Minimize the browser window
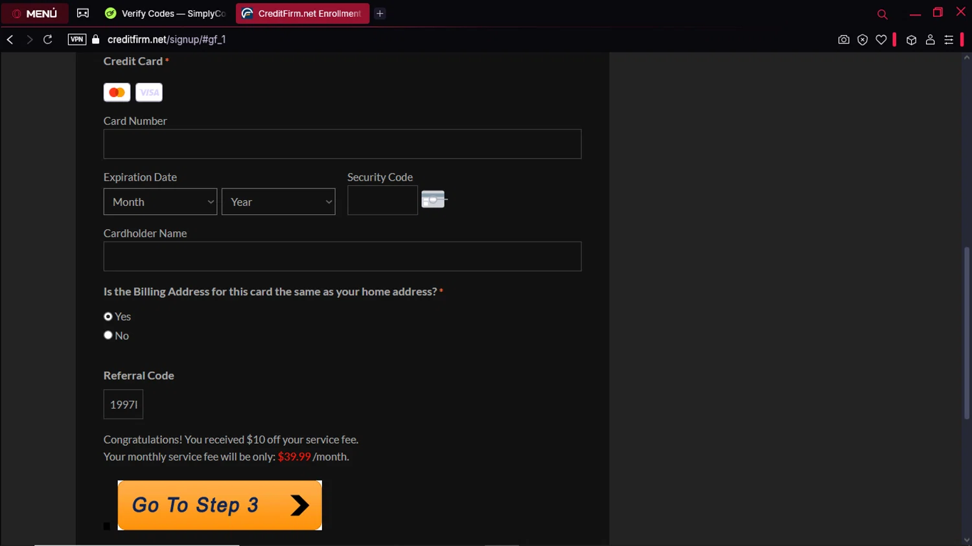972x546 pixels. pyautogui.click(x=915, y=14)
